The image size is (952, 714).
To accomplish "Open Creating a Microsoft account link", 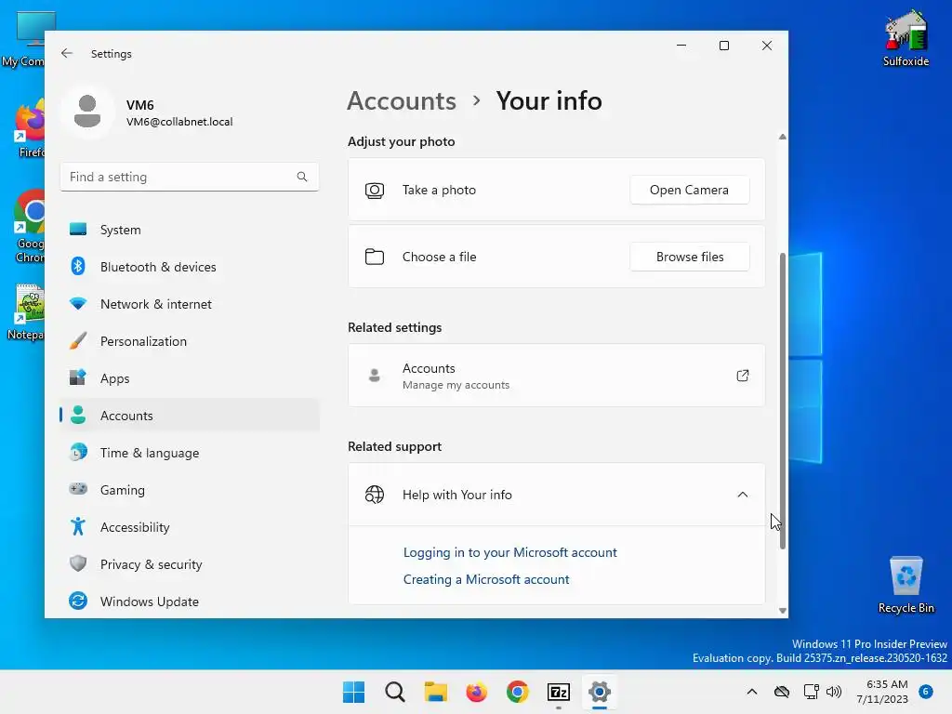I will click(486, 579).
